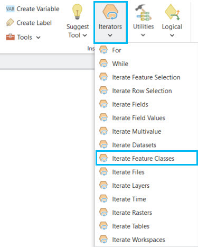
Task: Click the Create Label text button
Action: click(34, 23)
